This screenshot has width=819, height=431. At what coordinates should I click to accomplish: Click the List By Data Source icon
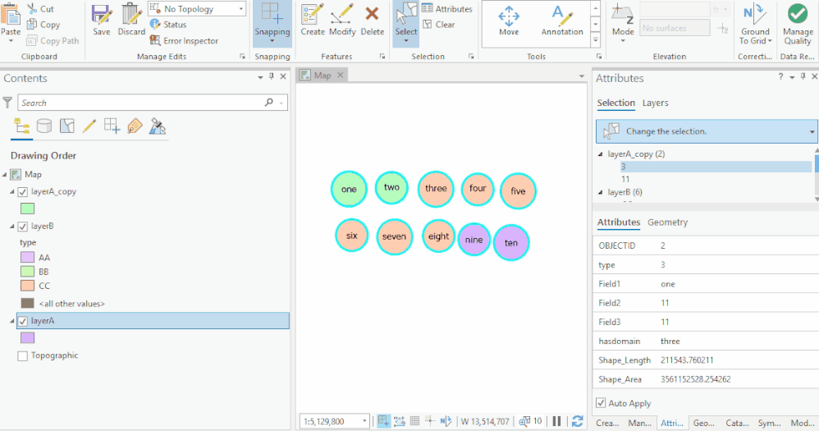click(x=44, y=126)
